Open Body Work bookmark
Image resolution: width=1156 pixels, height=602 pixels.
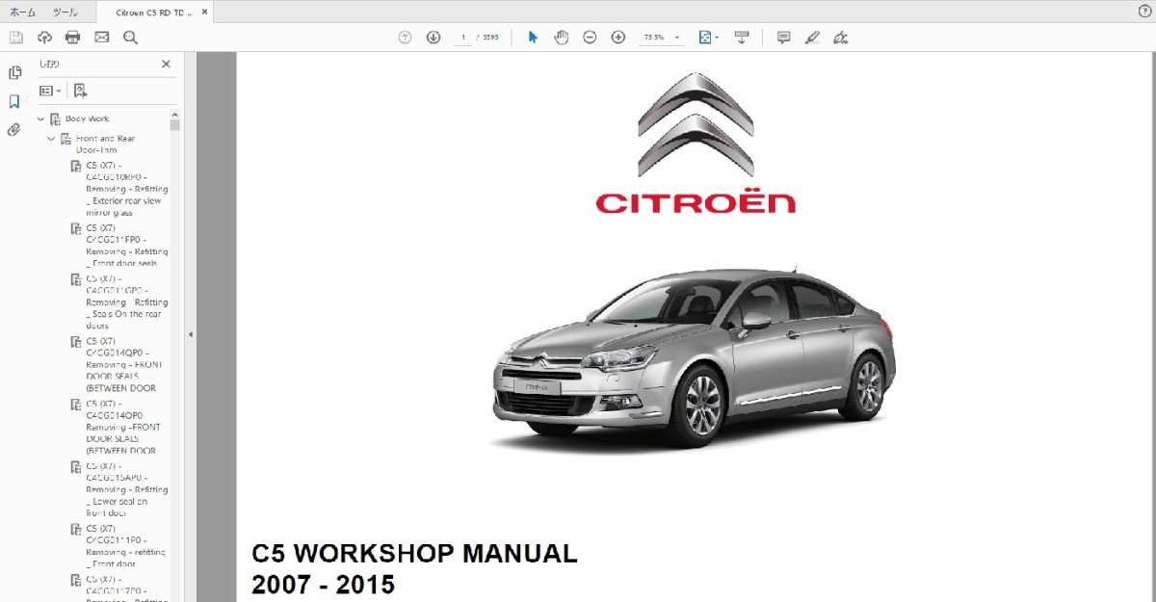pos(87,118)
